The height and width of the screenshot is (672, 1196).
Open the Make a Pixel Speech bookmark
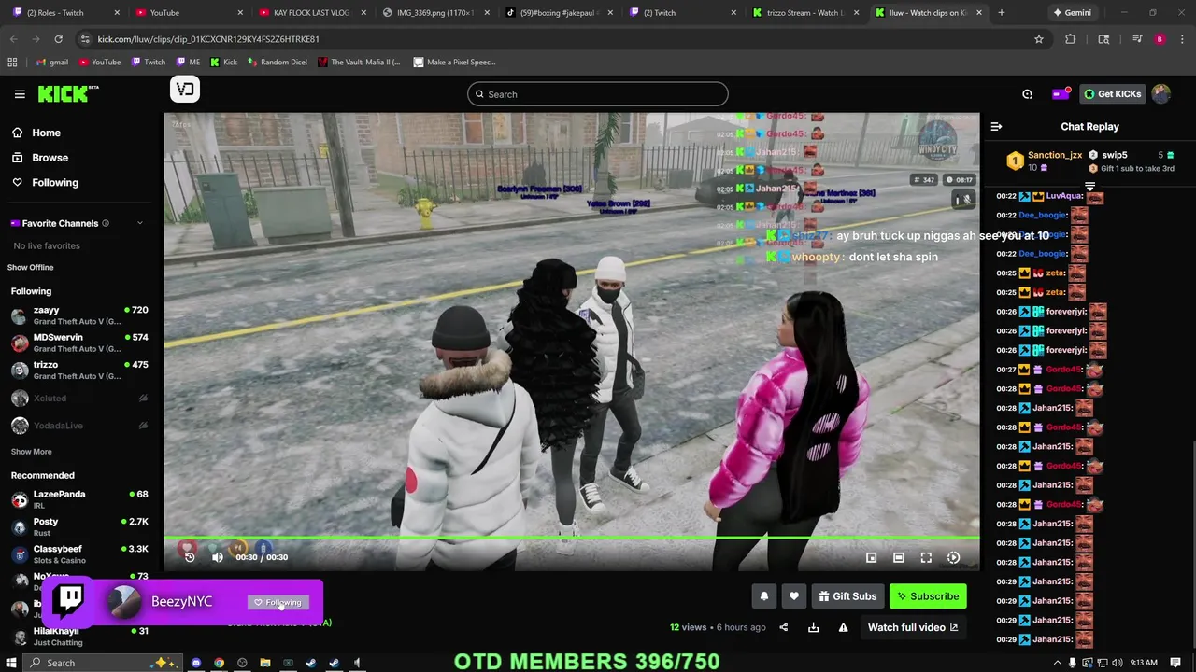click(x=454, y=63)
